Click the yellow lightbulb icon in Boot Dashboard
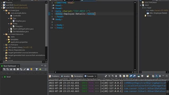The image size is (169, 95). [x=31, y=69]
